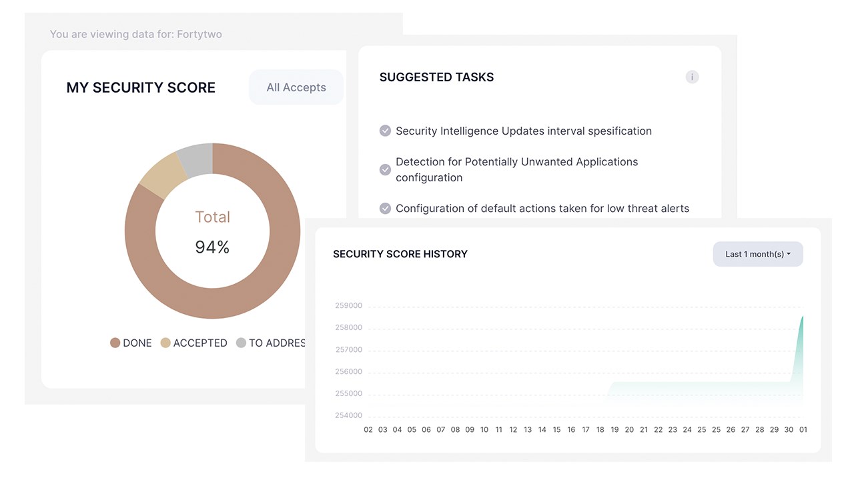Toggle the ACCEPTED legend label
This screenshot has height=480, width=854.
[200, 343]
